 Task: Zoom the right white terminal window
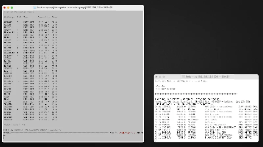164,77
